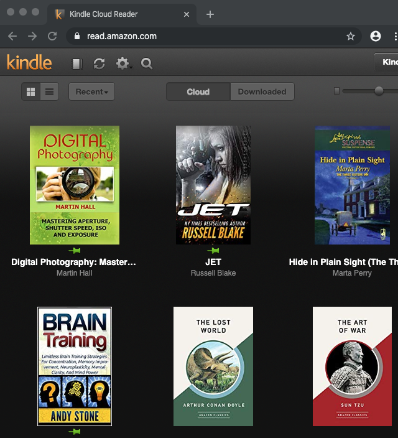
Task: Click the browser forward arrow
Action: click(x=32, y=36)
